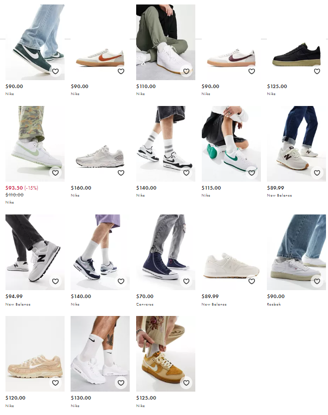Select the Converse brand label
This screenshot has width=328, height=415.
click(x=145, y=305)
